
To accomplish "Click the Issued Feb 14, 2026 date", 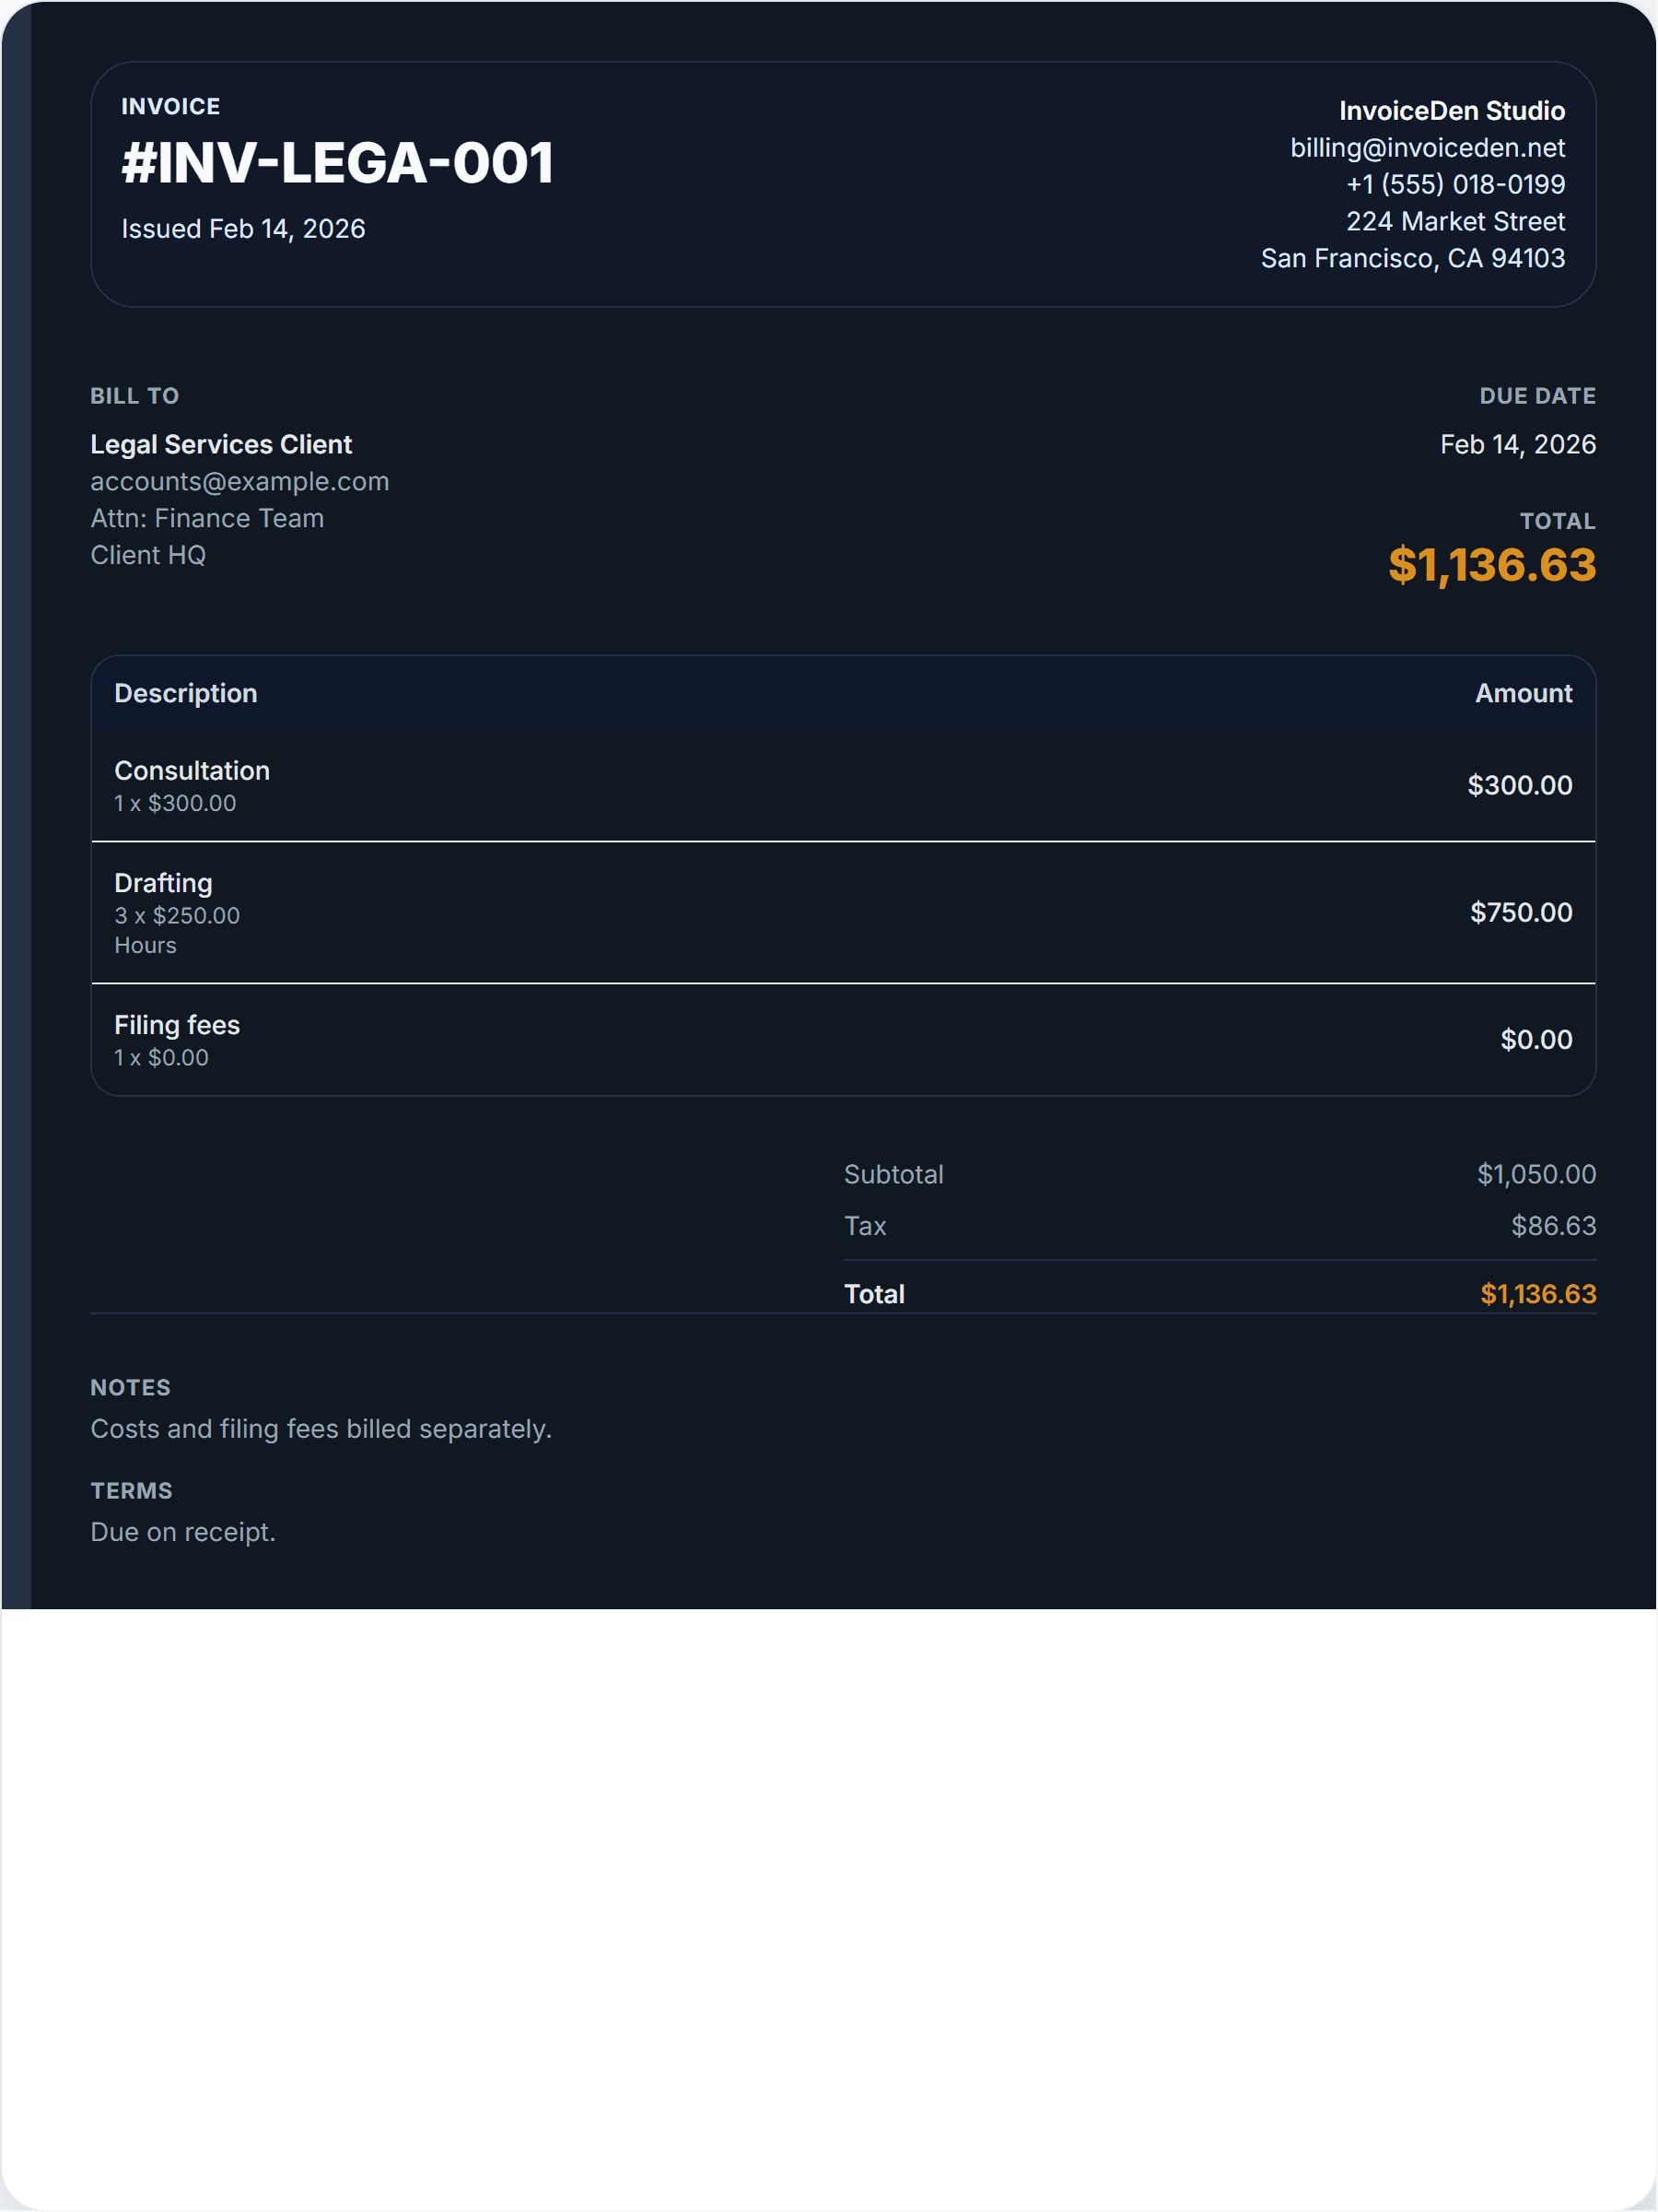I will pyautogui.click(x=243, y=229).
